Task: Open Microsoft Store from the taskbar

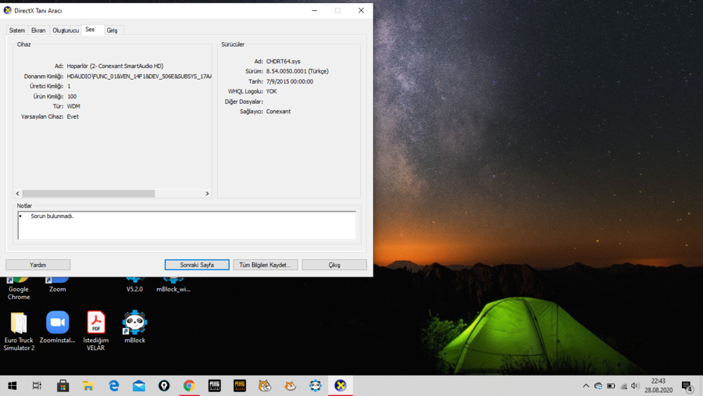Action: [62, 386]
